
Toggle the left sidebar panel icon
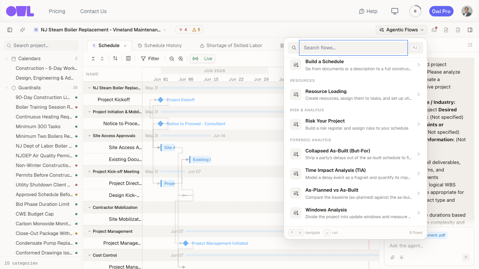(x=10, y=30)
